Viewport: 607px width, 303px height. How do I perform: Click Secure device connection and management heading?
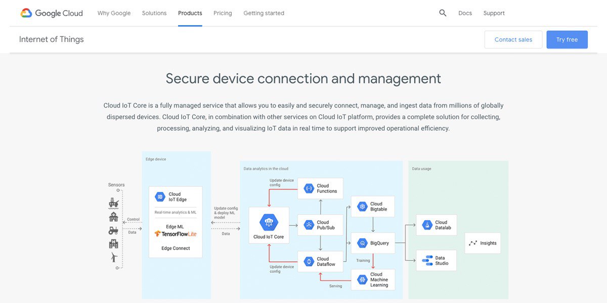coord(303,78)
